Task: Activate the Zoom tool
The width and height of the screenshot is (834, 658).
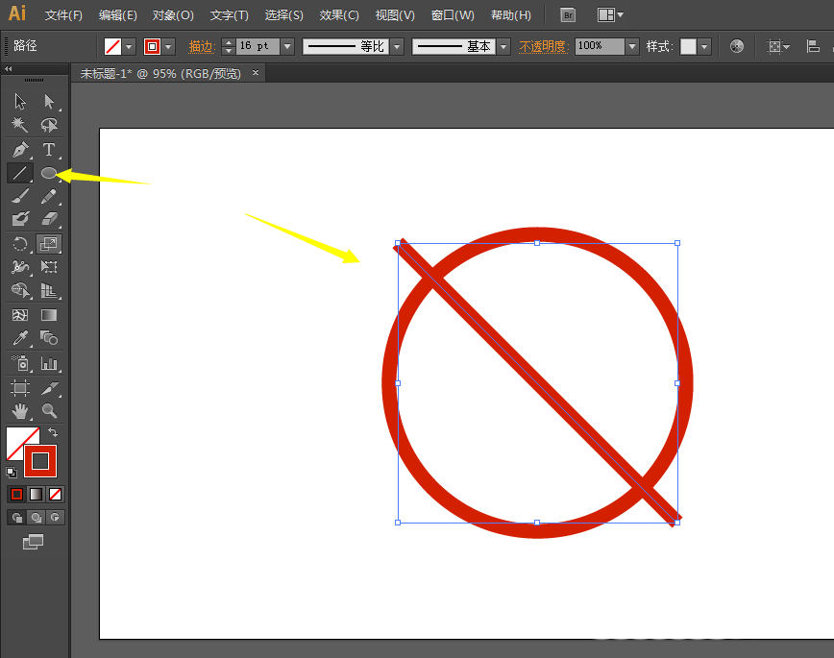Action: [49, 411]
